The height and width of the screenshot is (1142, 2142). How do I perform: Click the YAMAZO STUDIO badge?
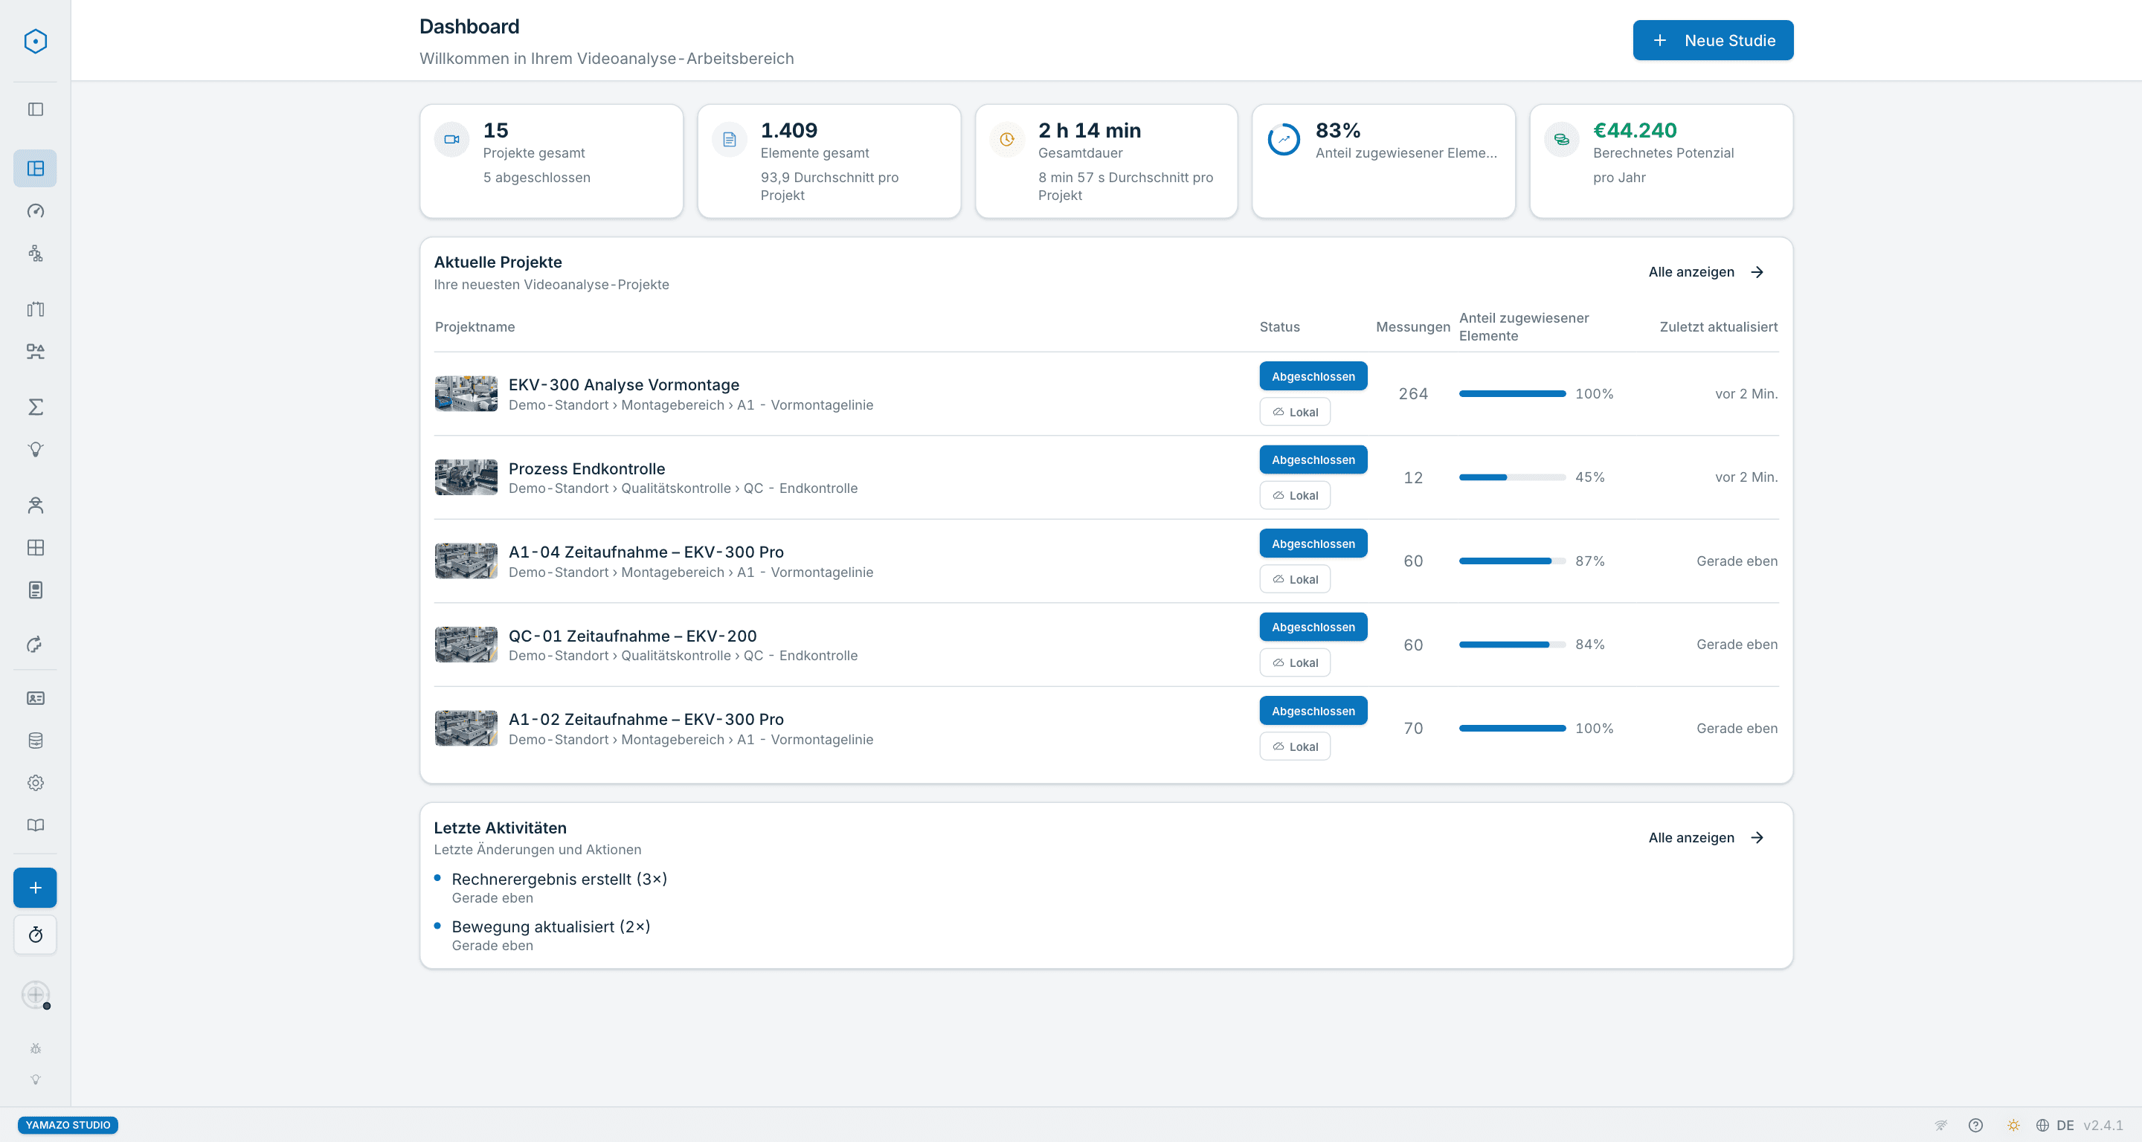tap(68, 1125)
